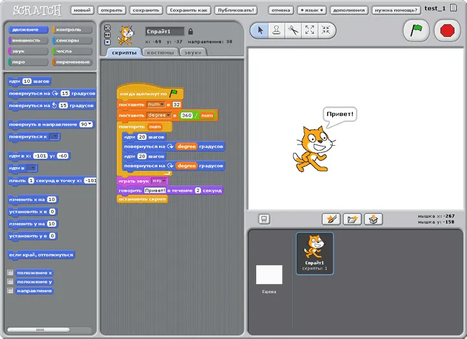Select the 'движение' block category
467x339 pixels.
28,29
